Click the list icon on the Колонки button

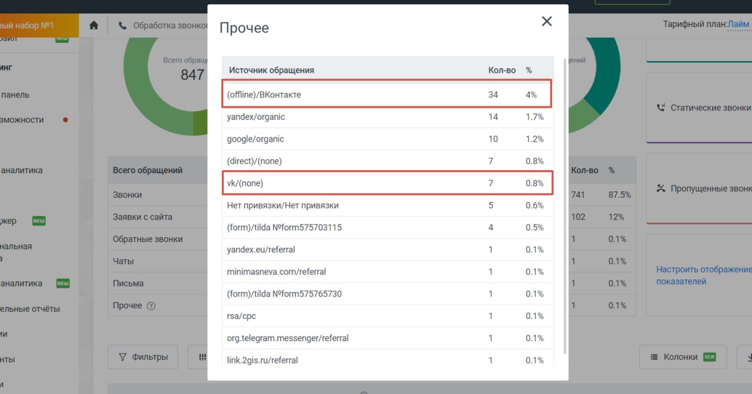point(654,357)
